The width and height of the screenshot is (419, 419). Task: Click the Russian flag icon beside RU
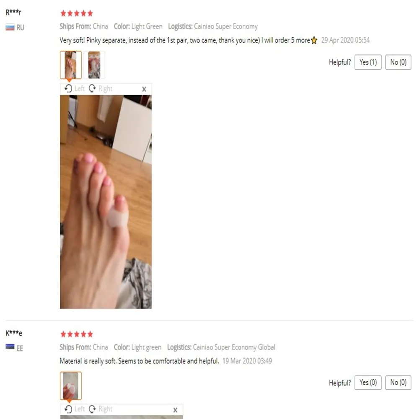point(10,27)
